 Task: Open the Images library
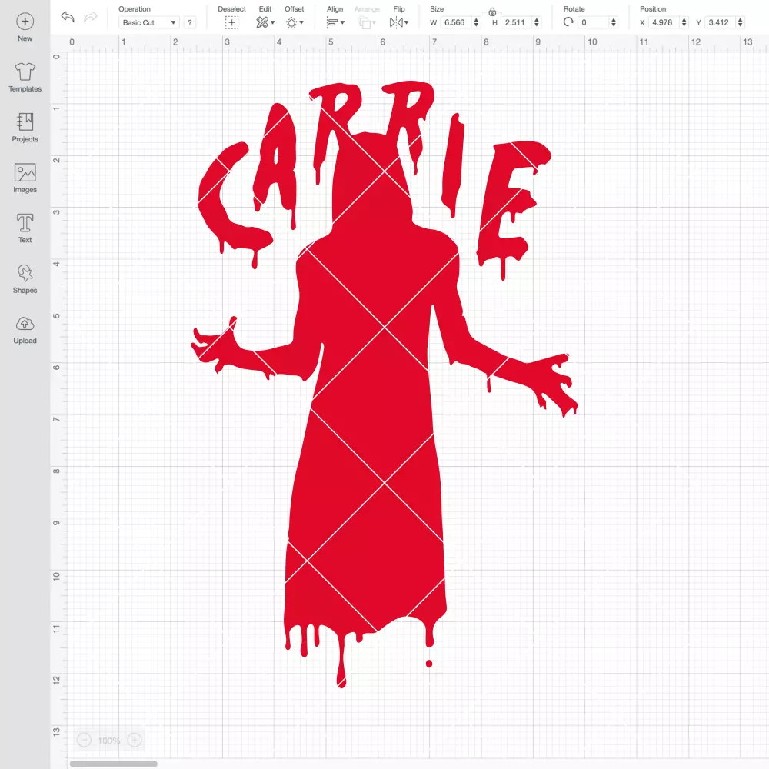(25, 172)
